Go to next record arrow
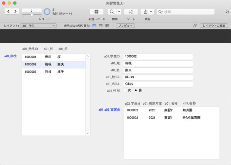 [16, 11]
